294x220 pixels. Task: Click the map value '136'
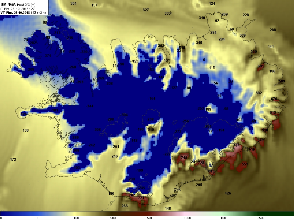tap(26, 130)
